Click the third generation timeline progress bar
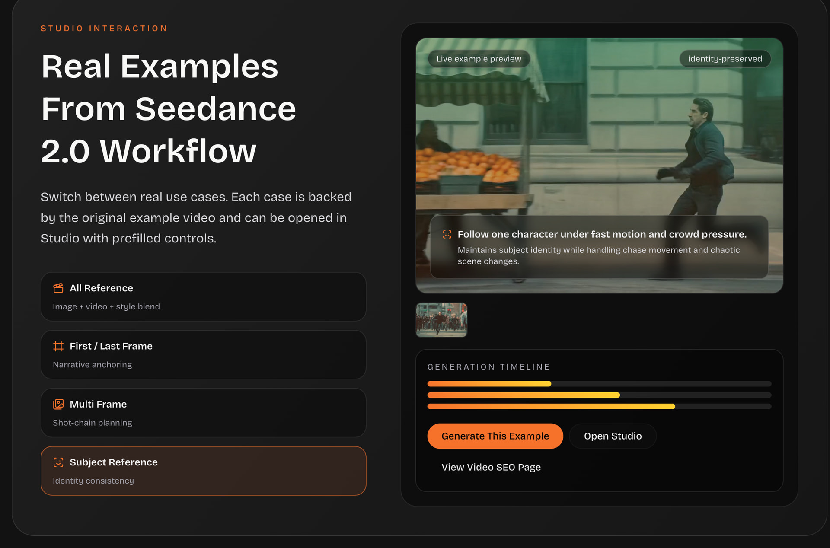Image resolution: width=830 pixels, height=548 pixels. click(x=599, y=406)
